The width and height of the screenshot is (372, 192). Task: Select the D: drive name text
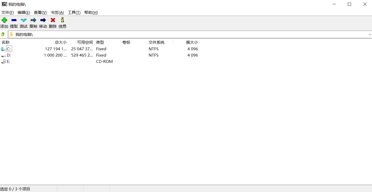[9, 55]
